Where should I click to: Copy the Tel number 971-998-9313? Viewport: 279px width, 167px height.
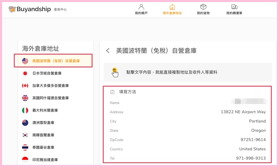(251, 158)
